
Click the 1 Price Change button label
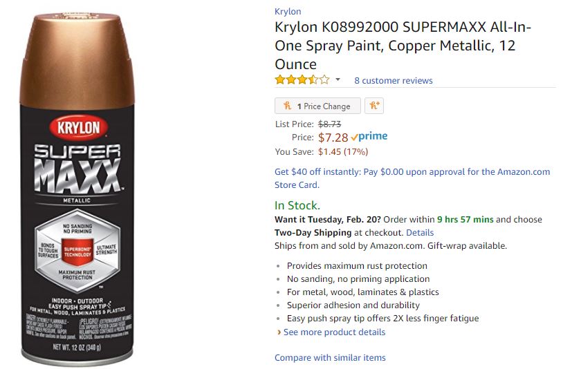(x=323, y=106)
